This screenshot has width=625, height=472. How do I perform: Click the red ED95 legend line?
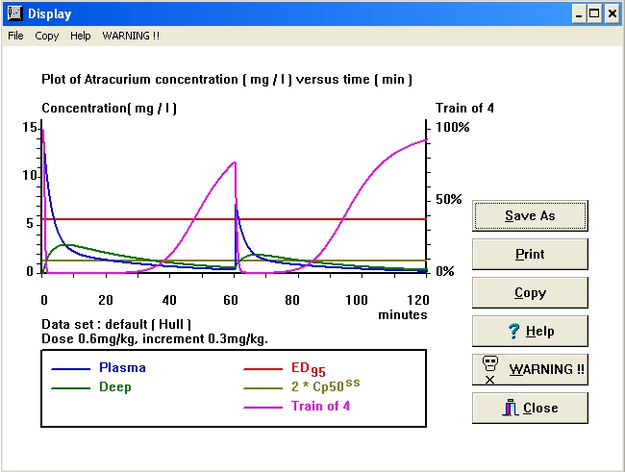point(262,369)
